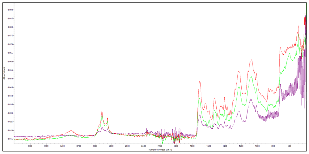Click the 2000 wavenumber tick label
Screen dimensions: 309x154
[x=176, y=146]
